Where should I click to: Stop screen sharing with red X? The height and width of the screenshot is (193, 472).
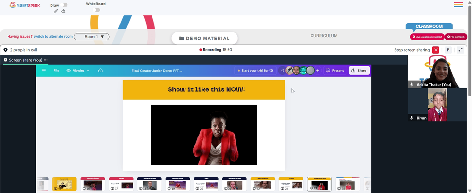point(436,50)
